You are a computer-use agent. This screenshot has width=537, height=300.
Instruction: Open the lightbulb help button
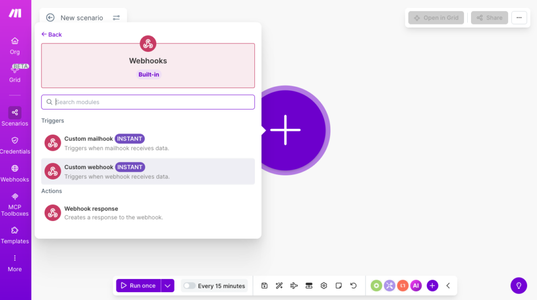[519, 286]
